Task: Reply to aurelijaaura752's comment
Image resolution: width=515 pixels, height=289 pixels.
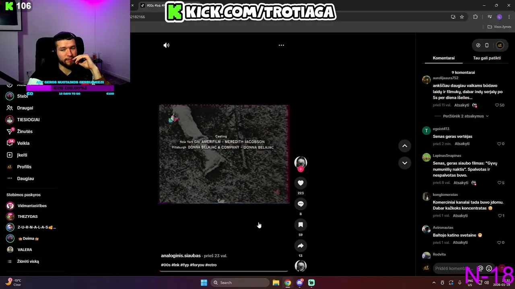Action: tap(461, 105)
